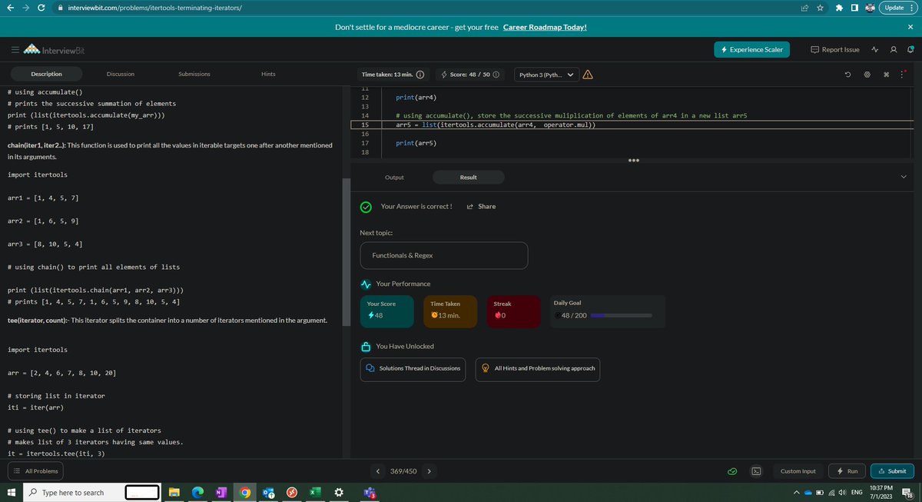The height and width of the screenshot is (502, 922).
Task: Expand the panel divider ellipsis handle
Action: pos(634,161)
